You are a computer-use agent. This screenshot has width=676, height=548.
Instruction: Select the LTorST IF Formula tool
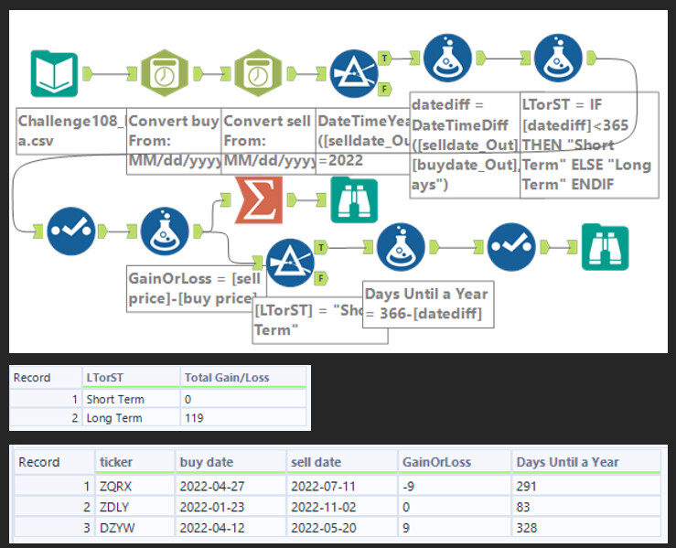(x=558, y=58)
